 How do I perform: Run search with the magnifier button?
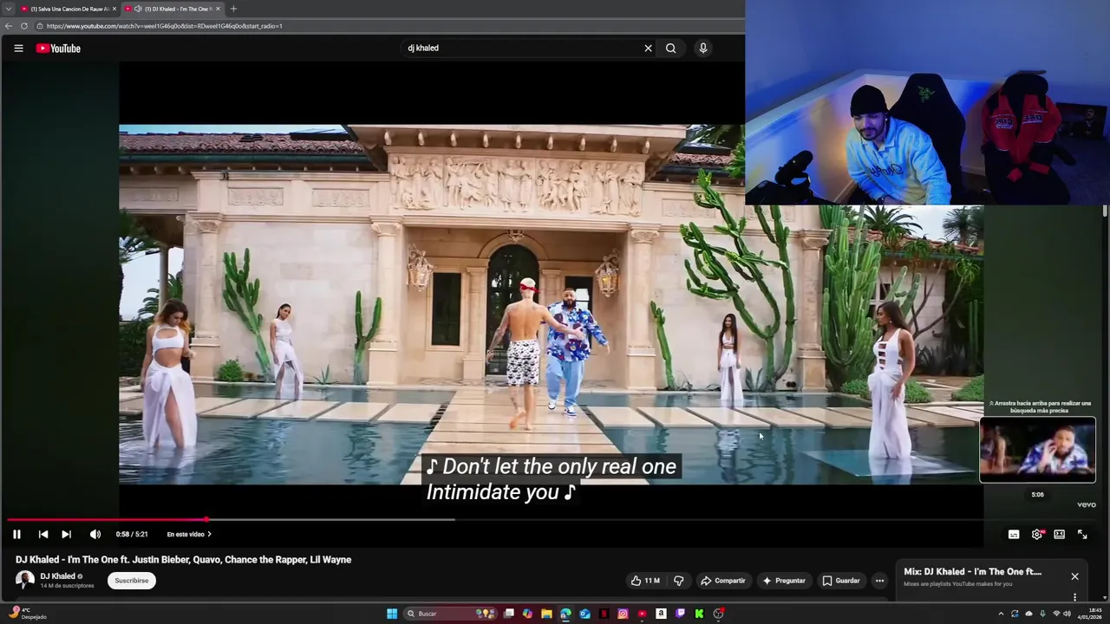point(670,49)
